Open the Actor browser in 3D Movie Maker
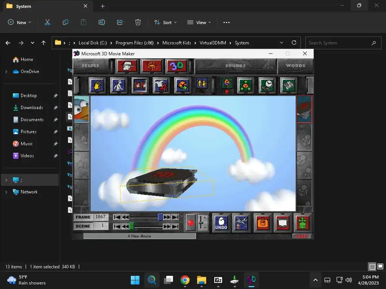The width and height of the screenshot is (386, 289). [x=127, y=66]
